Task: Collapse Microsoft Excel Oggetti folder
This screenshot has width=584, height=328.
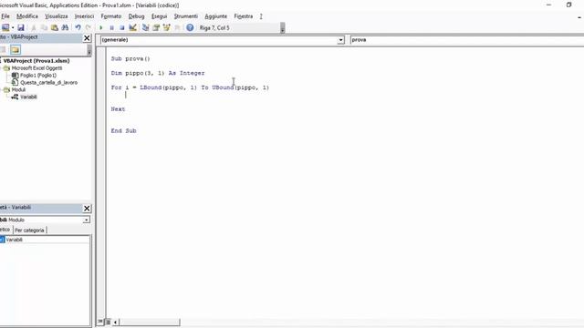Action: pos(1,68)
